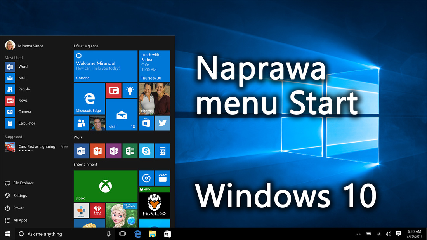Click the Windows Start button

tap(7, 234)
